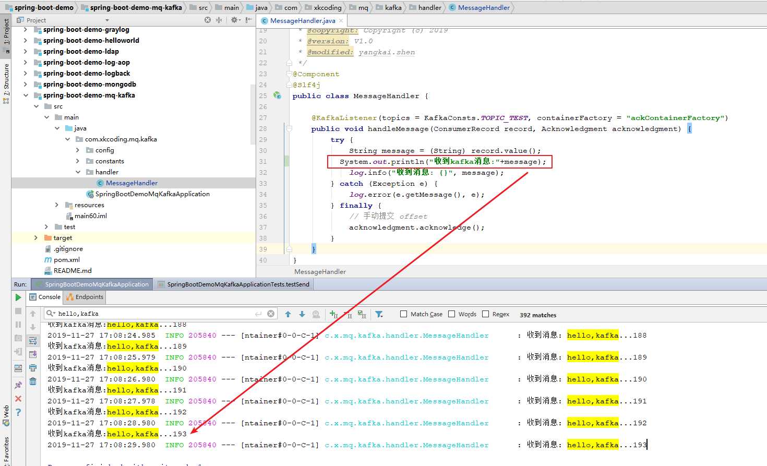Click the run gutter icon beside class MessageHandler
767x466 pixels.
(277, 95)
